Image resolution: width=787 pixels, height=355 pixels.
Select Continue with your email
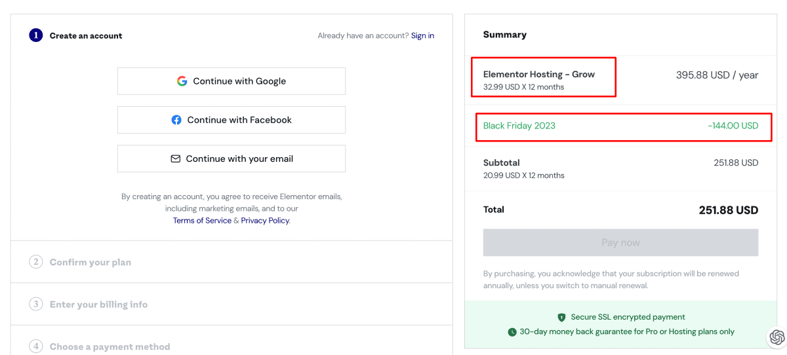coord(232,159)
